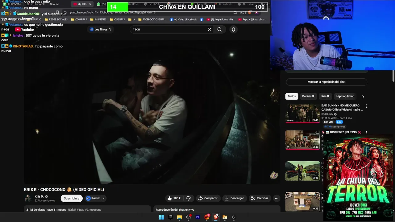Open IMAGENES bookmark folder
This screenshot has height=222, width=395.
[x=98, y=19]
